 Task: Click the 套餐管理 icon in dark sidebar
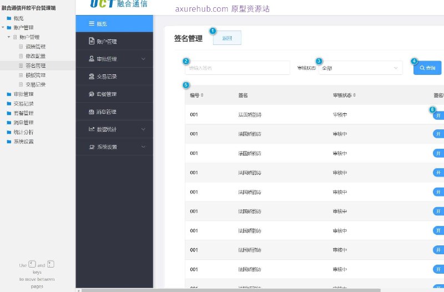click(x=92, y=94)
